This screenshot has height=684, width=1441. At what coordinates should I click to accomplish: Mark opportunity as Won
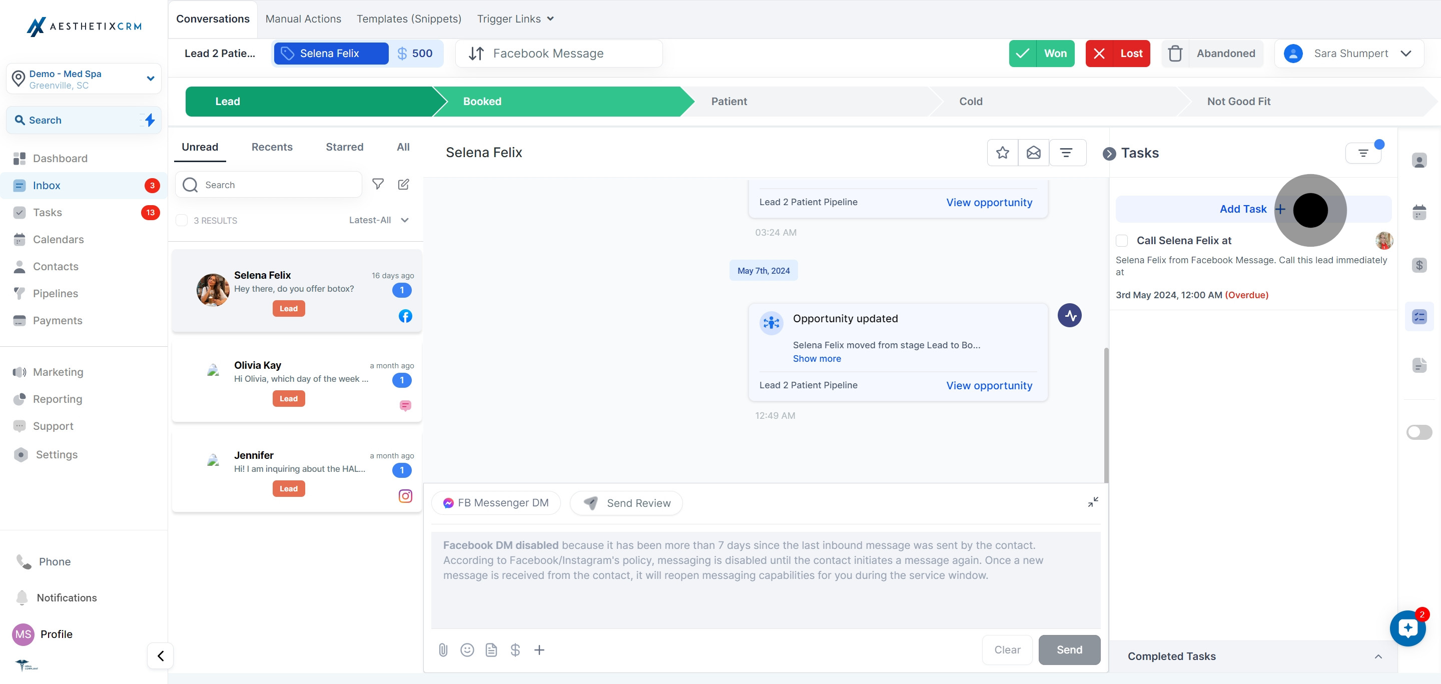point(1042,54)
